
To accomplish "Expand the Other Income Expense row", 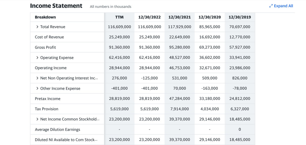I will [x=37, y=88].
